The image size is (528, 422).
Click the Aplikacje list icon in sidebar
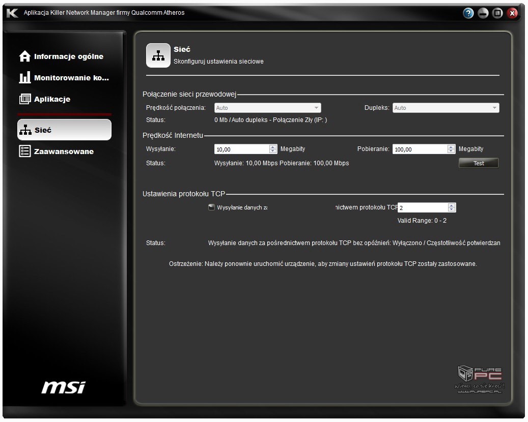coord(24,99)
